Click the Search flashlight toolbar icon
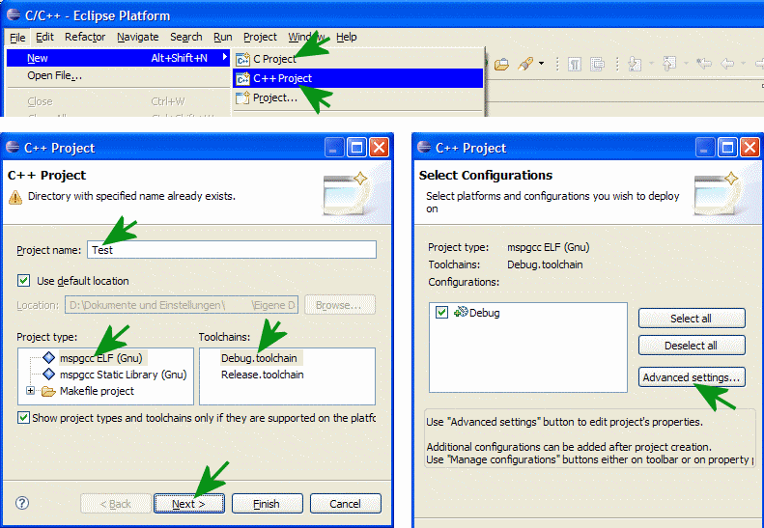 [x=525, y=64]
